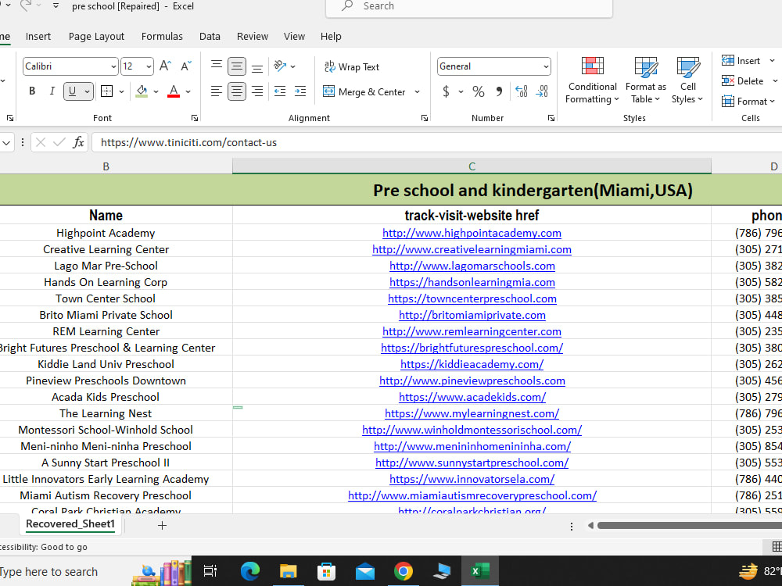782x586 pixels.
Task: Confirm the formula bar entry
Action: pyautogui.click(x=59, y=142)
